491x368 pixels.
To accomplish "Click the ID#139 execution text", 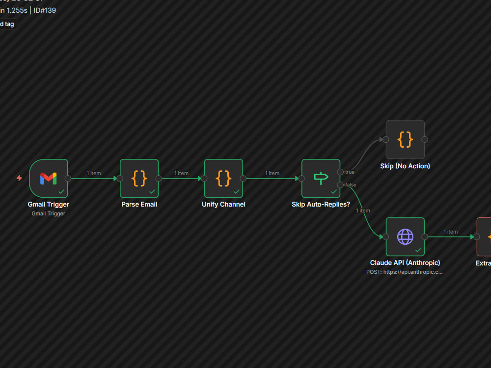I will click(45, 10).
